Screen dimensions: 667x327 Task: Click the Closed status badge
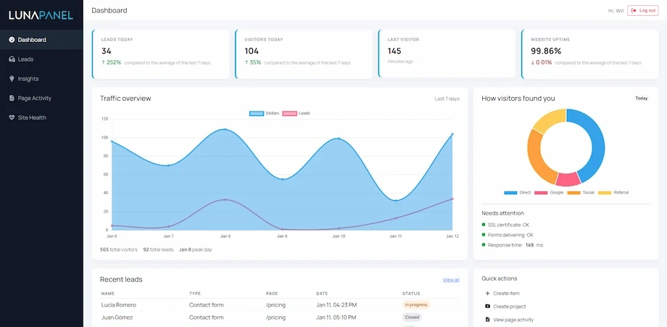412,318
